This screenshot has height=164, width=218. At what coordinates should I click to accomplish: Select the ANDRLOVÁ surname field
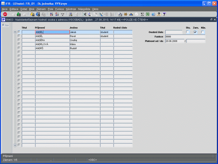click(x=52, y=44)
